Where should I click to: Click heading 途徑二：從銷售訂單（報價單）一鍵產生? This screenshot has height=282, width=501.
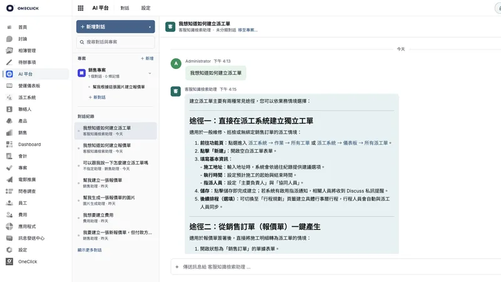point(255,227)
